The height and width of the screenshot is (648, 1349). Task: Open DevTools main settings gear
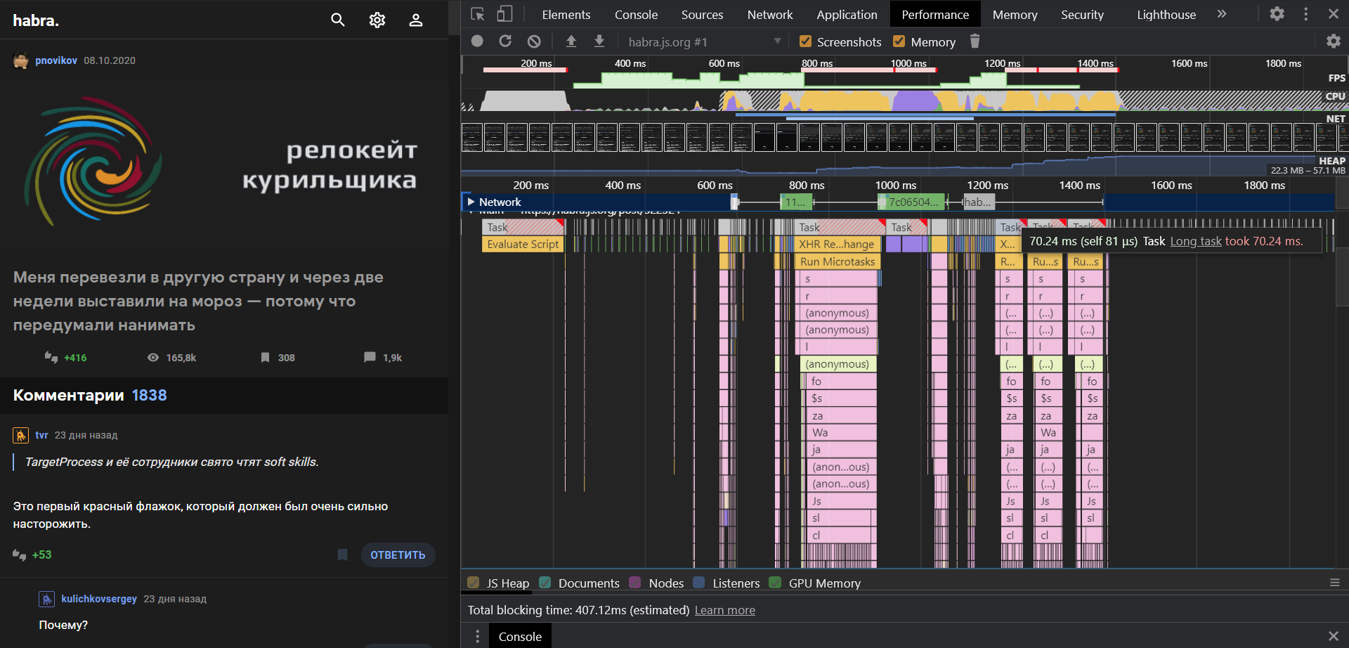pos(1277,14)
